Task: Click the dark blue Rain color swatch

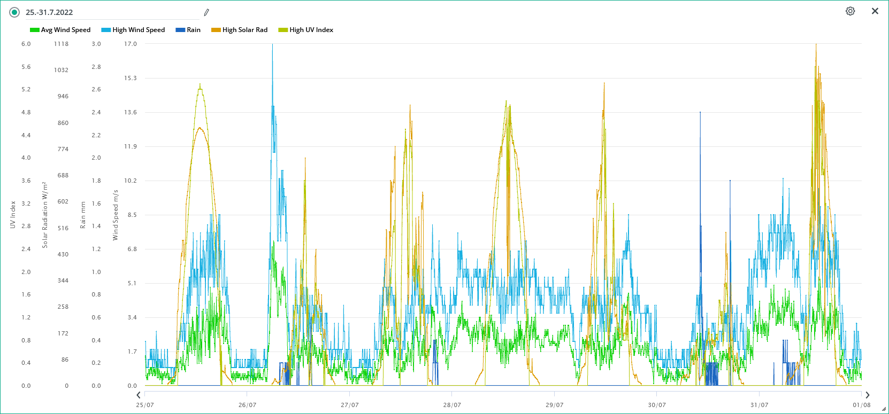Action: (180, 30)
